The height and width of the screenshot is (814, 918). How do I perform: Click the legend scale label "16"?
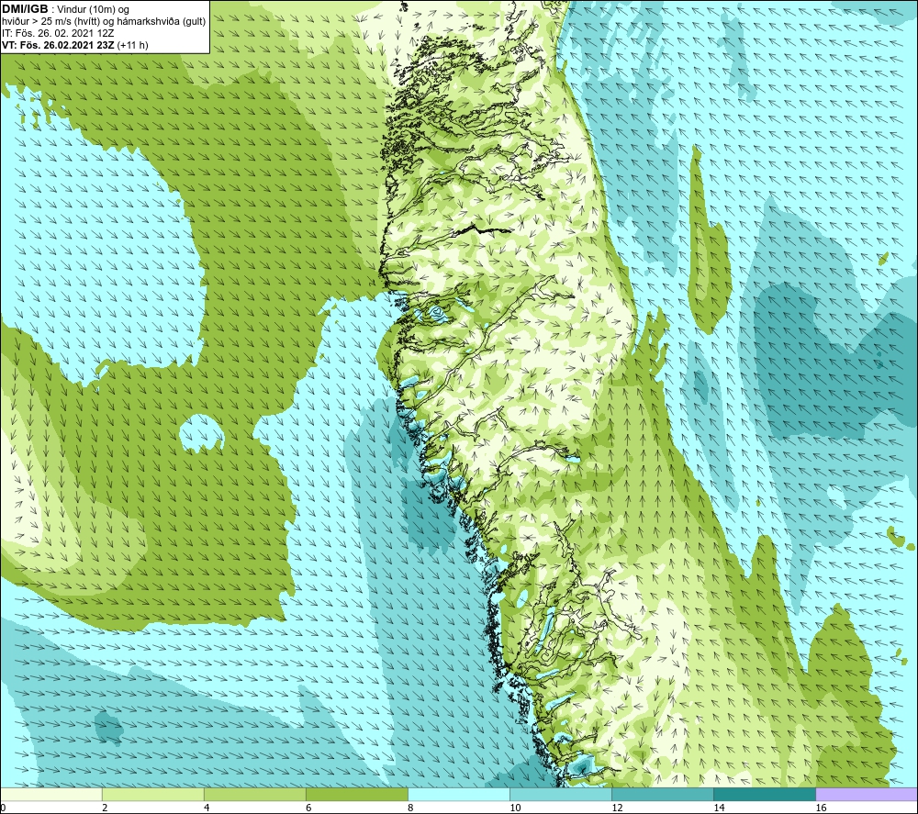tap(821, 808)
